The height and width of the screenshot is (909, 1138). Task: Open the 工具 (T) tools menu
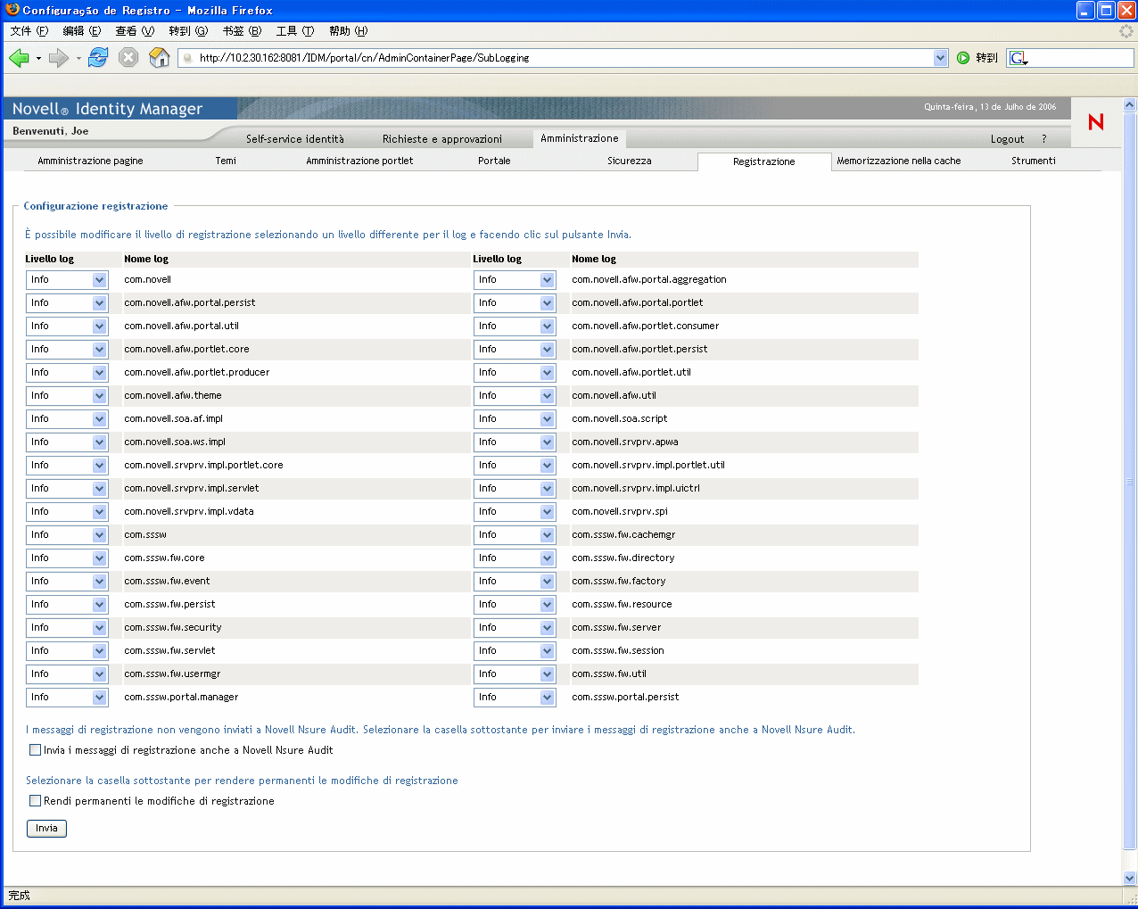tap(295, 31)
